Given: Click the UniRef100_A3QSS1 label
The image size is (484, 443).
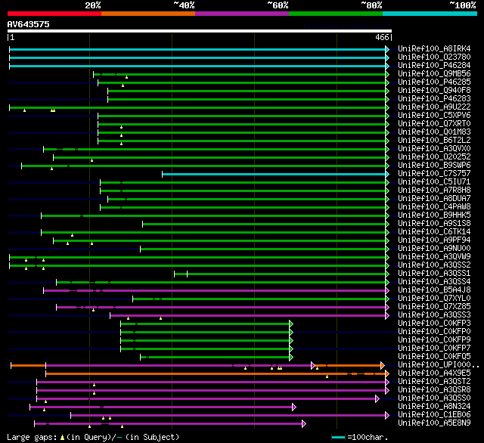Looking at the screenshot, I should [x=434, y=274].
